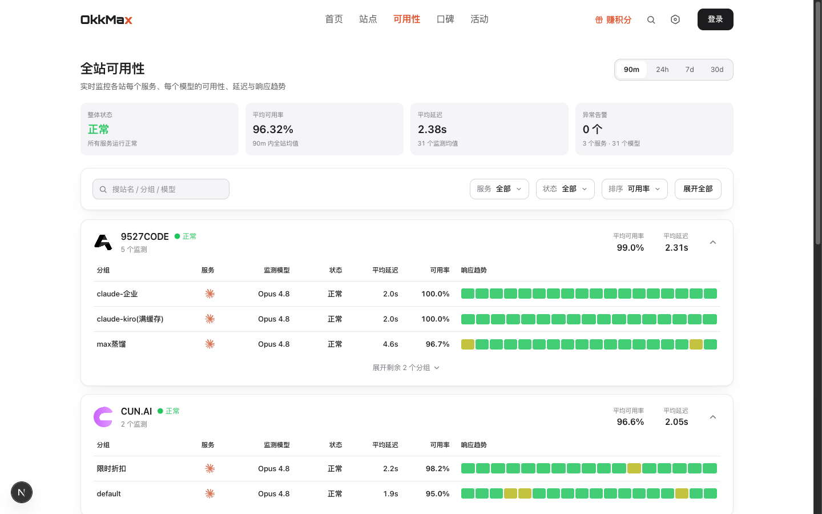This screenshot has height=514, width=822.
Task: Click the Claude service icon in claude-企业 row
Action: pos(210,294)
